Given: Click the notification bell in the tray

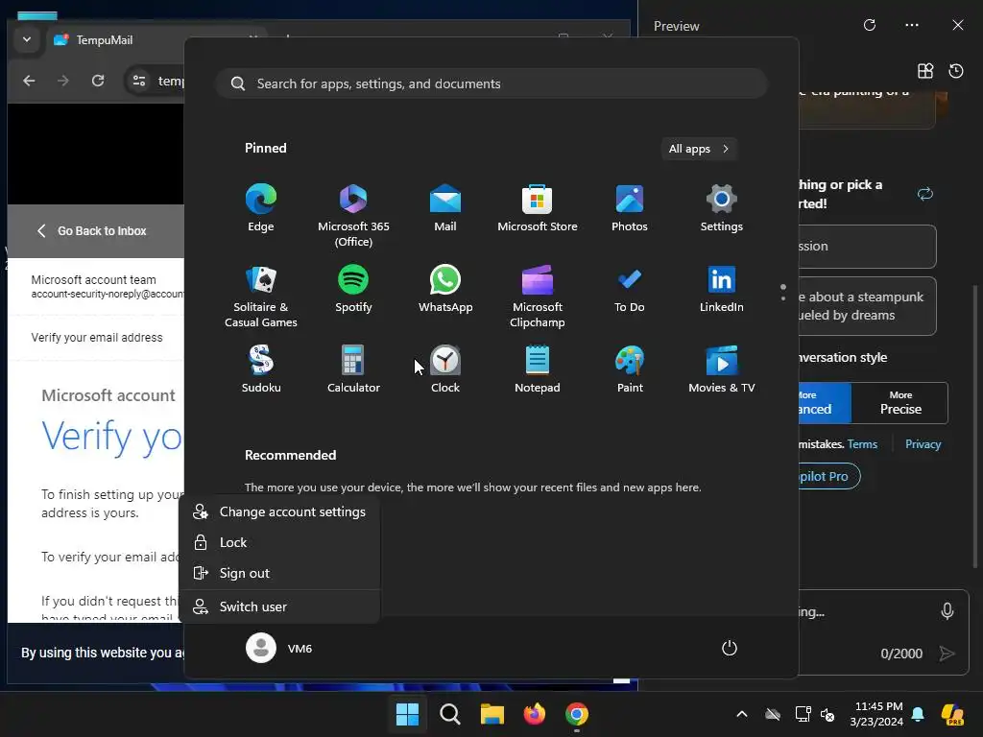Looking at the screenshot, I should click(x=918, y=714).
